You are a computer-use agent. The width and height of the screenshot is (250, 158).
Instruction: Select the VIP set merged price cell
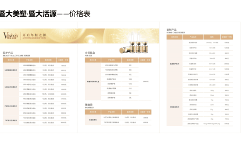pyautogui.click(x=145, y=81)
